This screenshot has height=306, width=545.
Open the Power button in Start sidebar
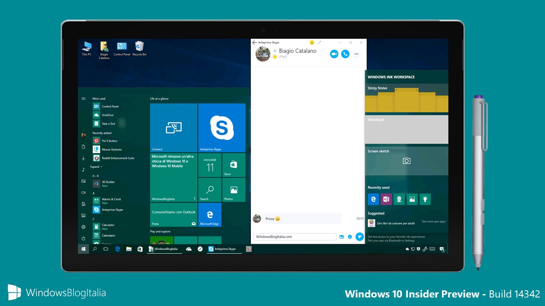coord(83,238)
